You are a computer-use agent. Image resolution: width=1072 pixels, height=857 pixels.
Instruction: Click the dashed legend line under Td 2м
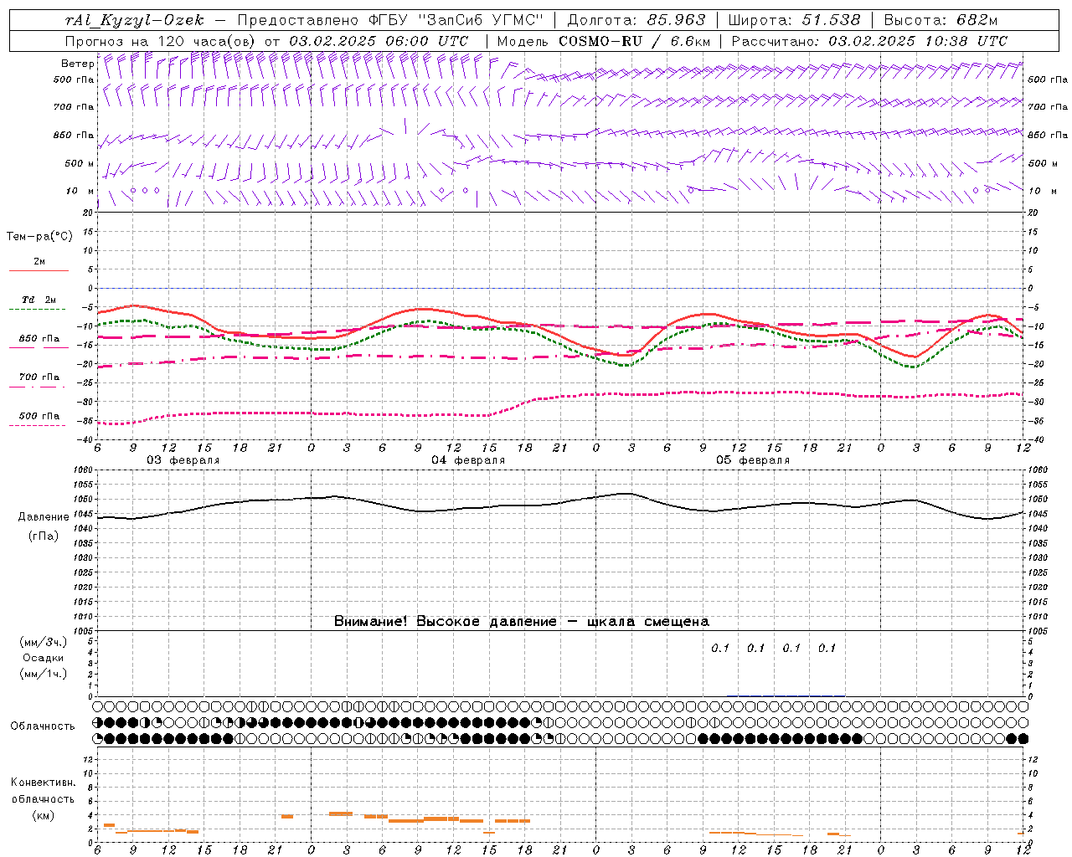pyautogui.click(x=38, y=309)
